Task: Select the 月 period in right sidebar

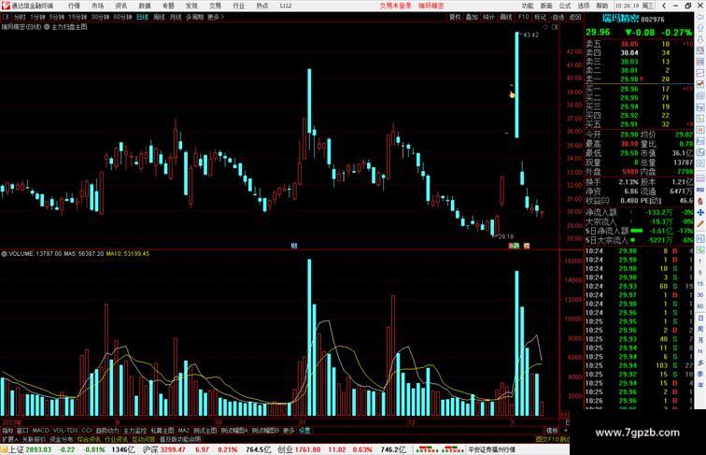Action: click(x=700, y=340)
